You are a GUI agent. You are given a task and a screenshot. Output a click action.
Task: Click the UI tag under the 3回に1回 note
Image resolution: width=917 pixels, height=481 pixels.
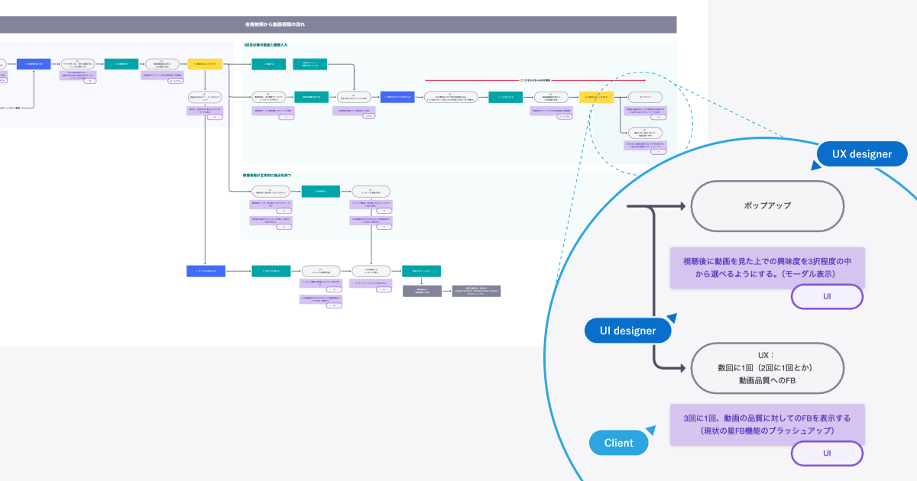point(827,454)
